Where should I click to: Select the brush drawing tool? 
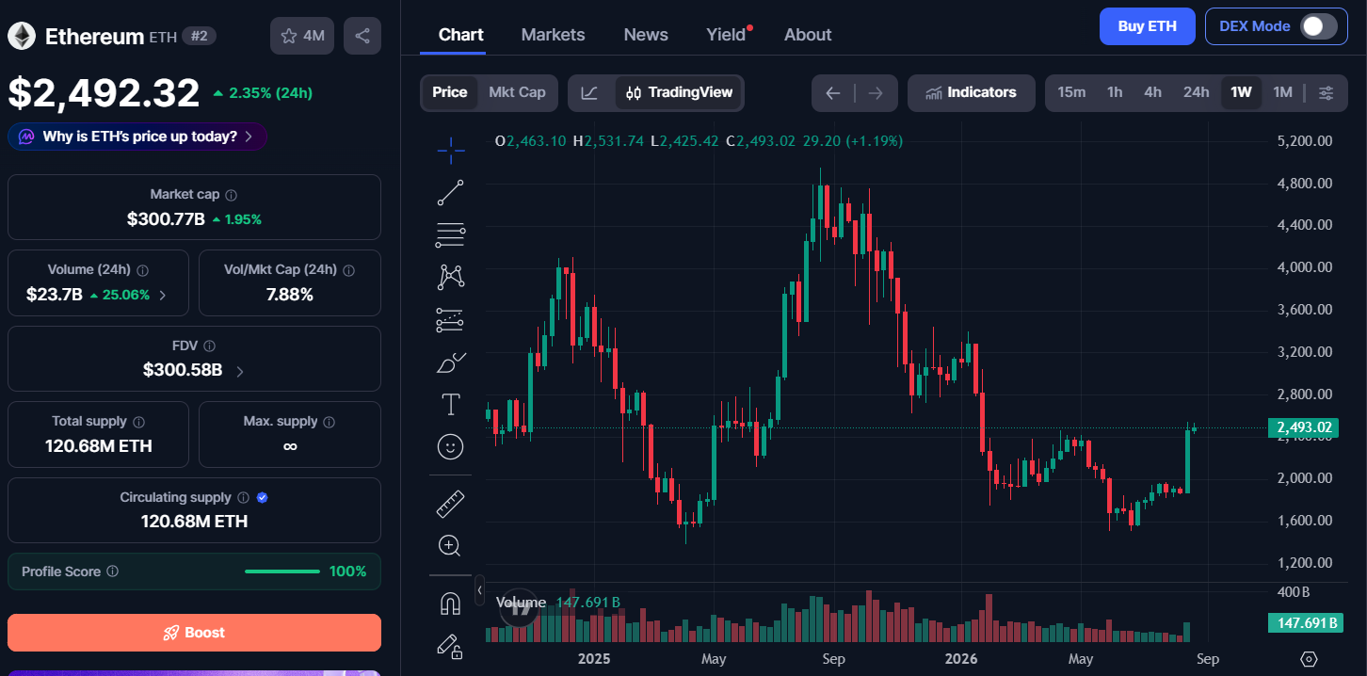[451, 362]
